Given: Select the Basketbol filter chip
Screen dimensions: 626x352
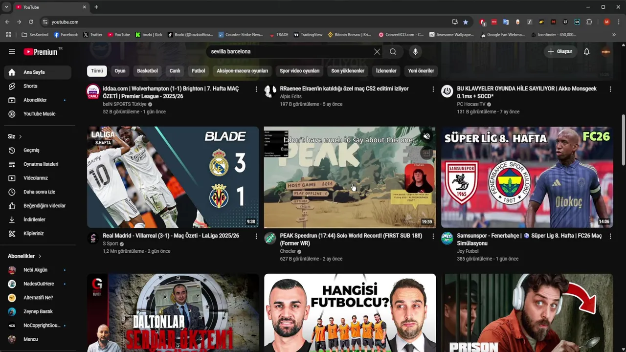Looking at the screenshot, I should click(147, 71).
